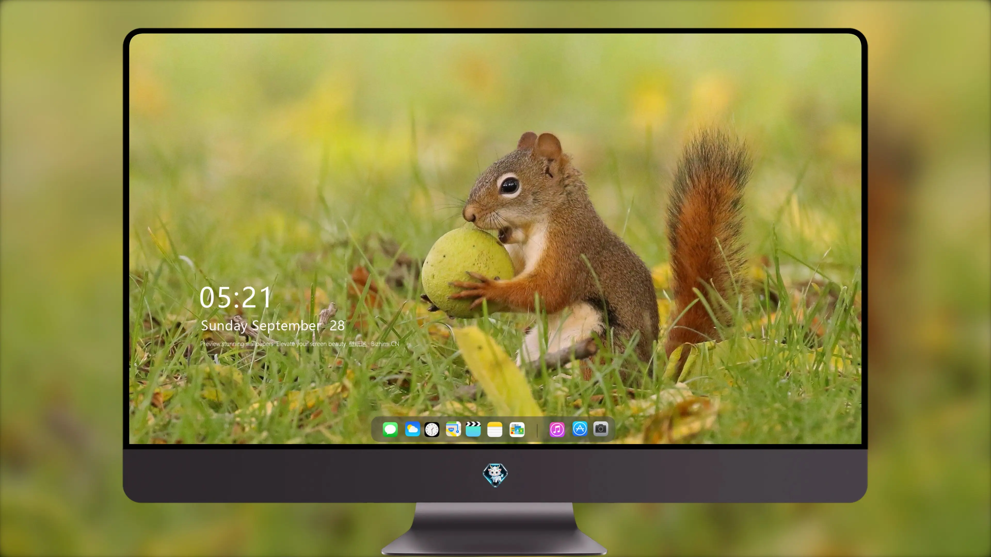Open the blue App Store icon
Image resolution: width=991 pixels, height=557 pixels.
[580, 429]
